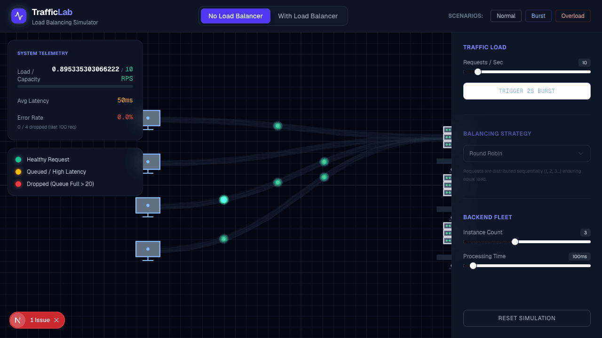
Task: Click the bright glowing request dot
Action: click(x=224, y=200)
